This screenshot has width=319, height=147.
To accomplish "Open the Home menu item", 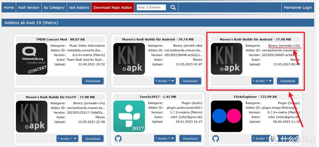I will coord(9,7).
